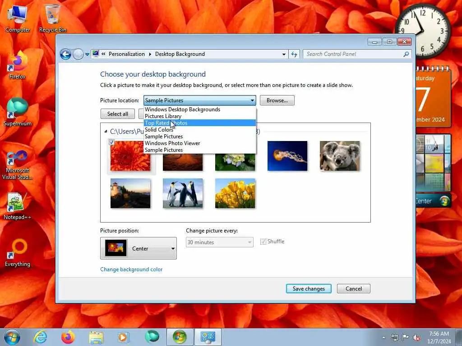This screenshot has height=346, width=462.
Task: Open the Picture location combo box
Action: pyautogui.click(x=199, y=100)
